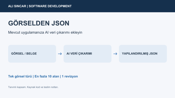Select the "YAPILANDIRILMIŞ JSON" card
Image resolution: width=175 pixels, height=98 pixels.
143,54
